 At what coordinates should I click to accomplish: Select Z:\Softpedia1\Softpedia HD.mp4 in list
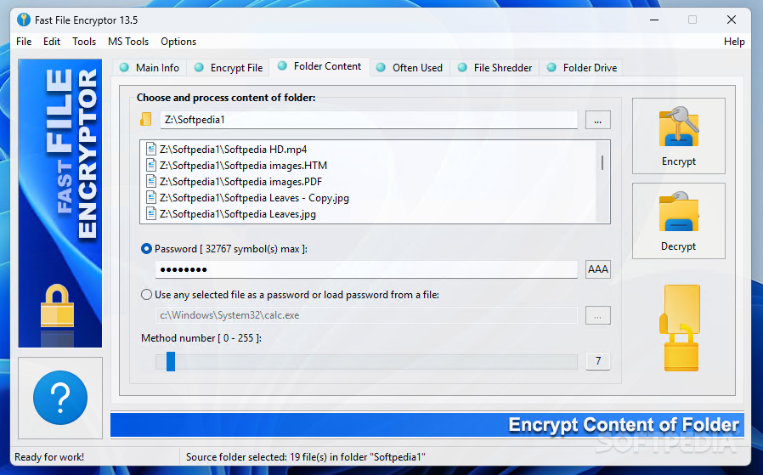click(x=233, y=149)
